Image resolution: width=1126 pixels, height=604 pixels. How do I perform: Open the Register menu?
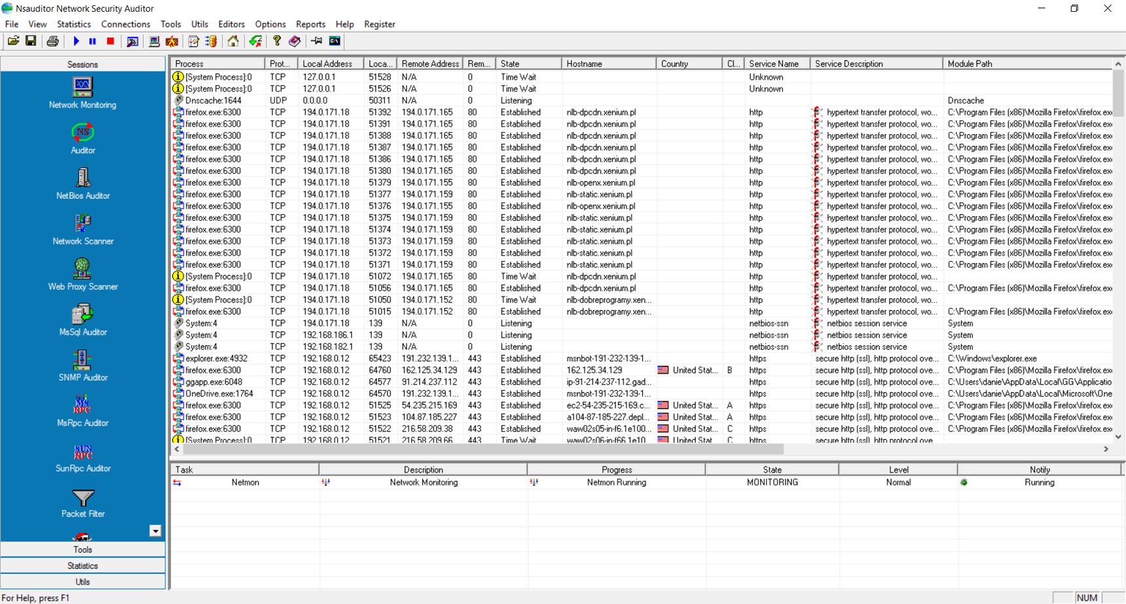click(x=380, y=24)
